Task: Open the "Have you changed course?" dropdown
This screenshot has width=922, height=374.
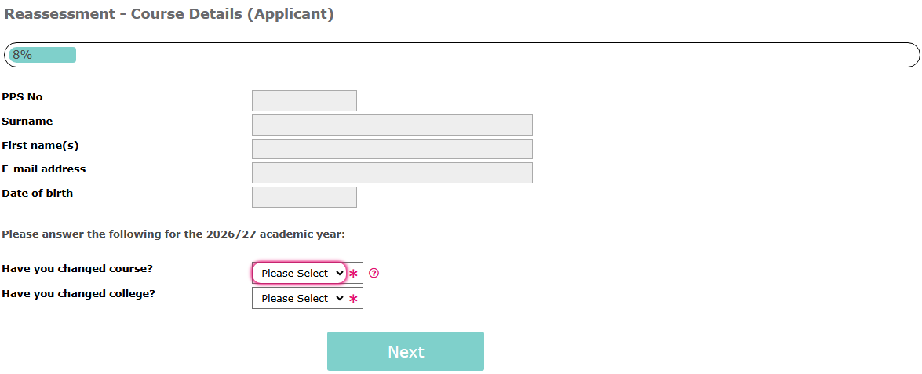Action: pyautogui.click(x=299, y=273)
